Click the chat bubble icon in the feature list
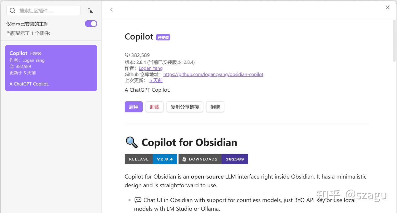 138,200
